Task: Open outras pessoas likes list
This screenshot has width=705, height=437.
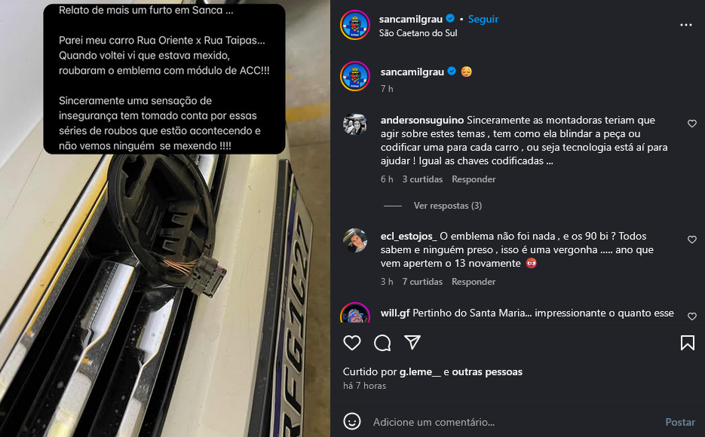Action: (487, 372)
